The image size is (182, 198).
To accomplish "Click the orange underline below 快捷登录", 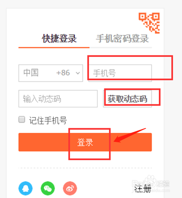I will coord(54,48).
